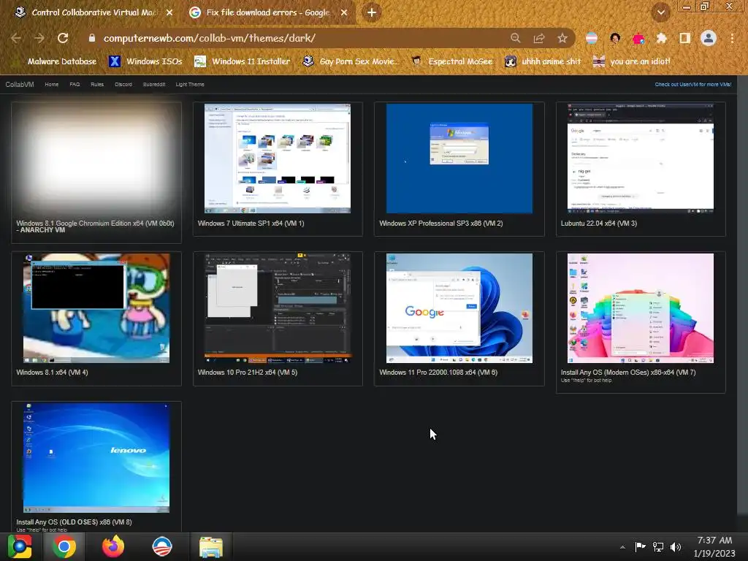Image resolution: width=748 pixels, height=561 pixels.
Task: Click the browser back arrow
Action: [x=16, y=38]
